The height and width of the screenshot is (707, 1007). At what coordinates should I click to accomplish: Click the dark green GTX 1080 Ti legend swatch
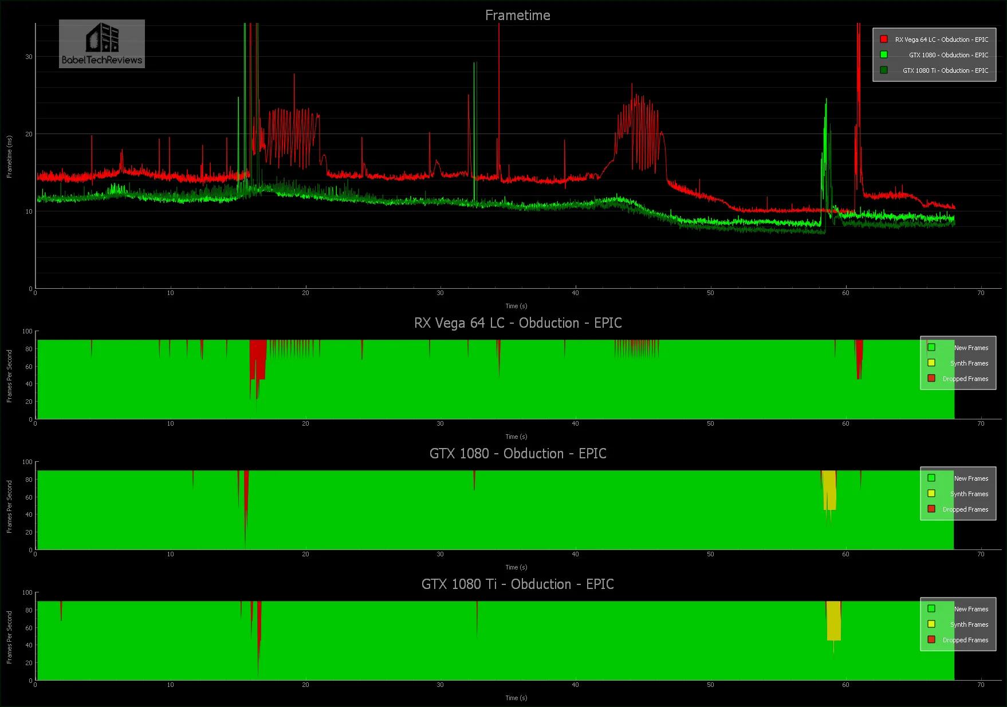(884, 70)
